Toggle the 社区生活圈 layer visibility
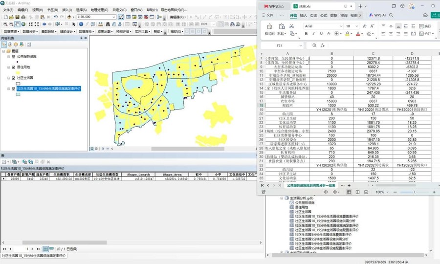The image size is (440, 264). pos(14,78)
